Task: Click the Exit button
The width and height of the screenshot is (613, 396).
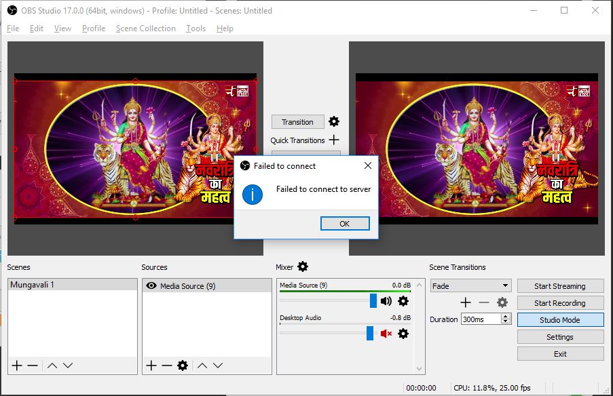Action: coord(560,354)
